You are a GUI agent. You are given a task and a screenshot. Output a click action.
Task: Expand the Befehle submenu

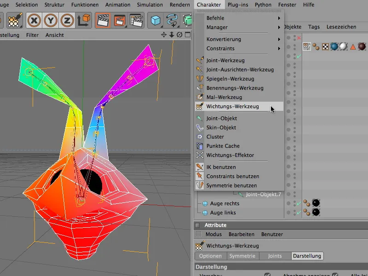(x=239, y=18)
